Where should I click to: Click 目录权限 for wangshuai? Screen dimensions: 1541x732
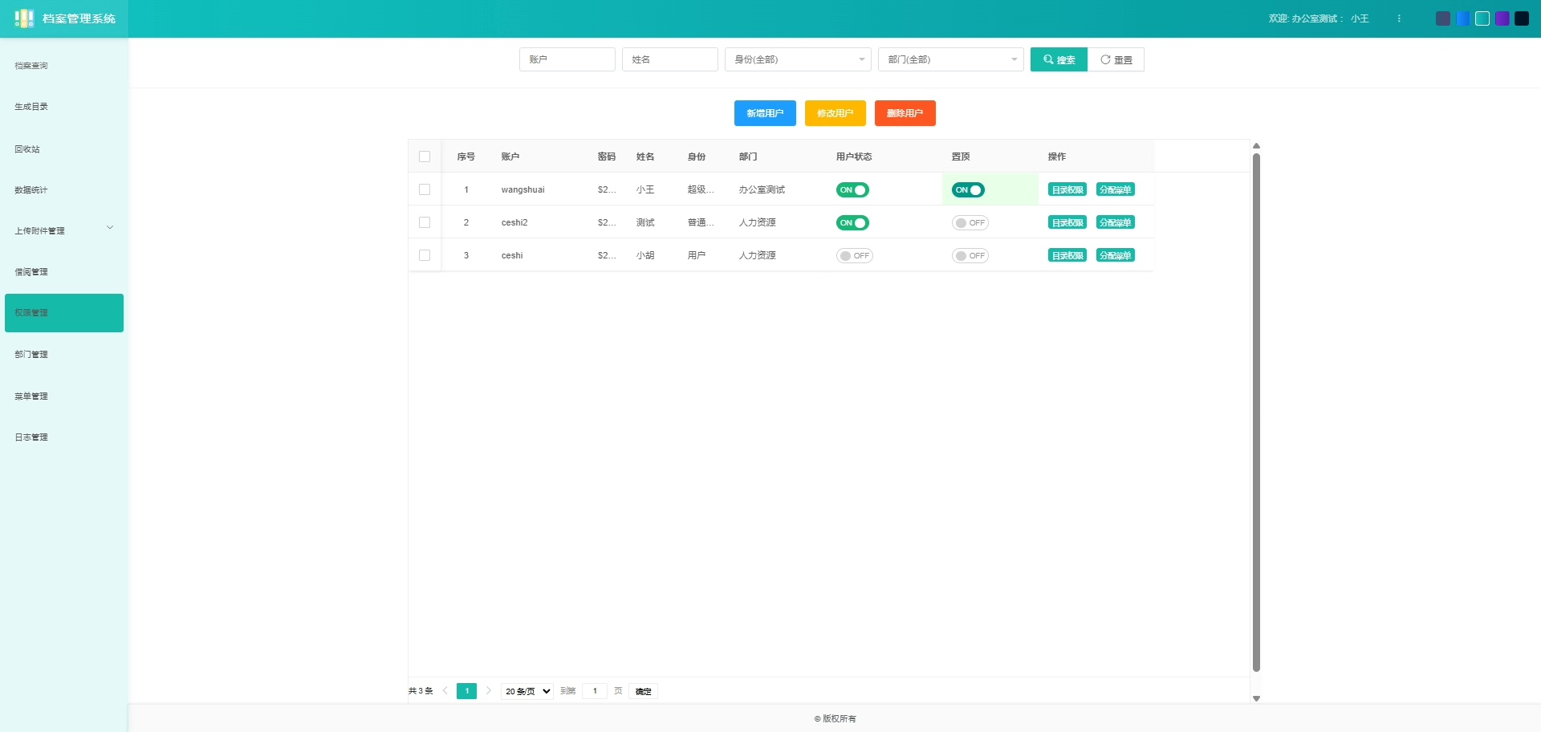click(1067, 189)
